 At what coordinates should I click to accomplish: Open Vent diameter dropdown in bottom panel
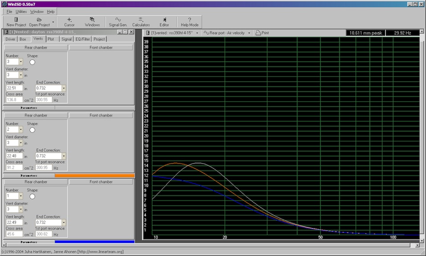(20, 209)
